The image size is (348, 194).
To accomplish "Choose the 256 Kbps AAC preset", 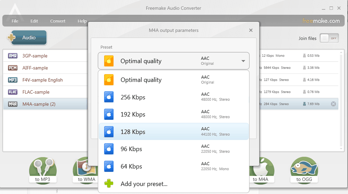I will [174, 97].
